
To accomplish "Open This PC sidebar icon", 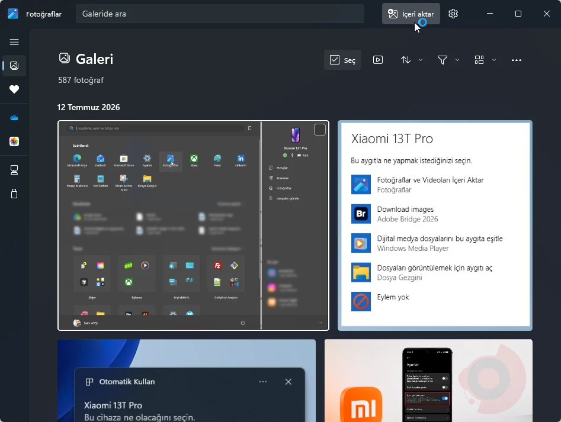I will (14, 170).
